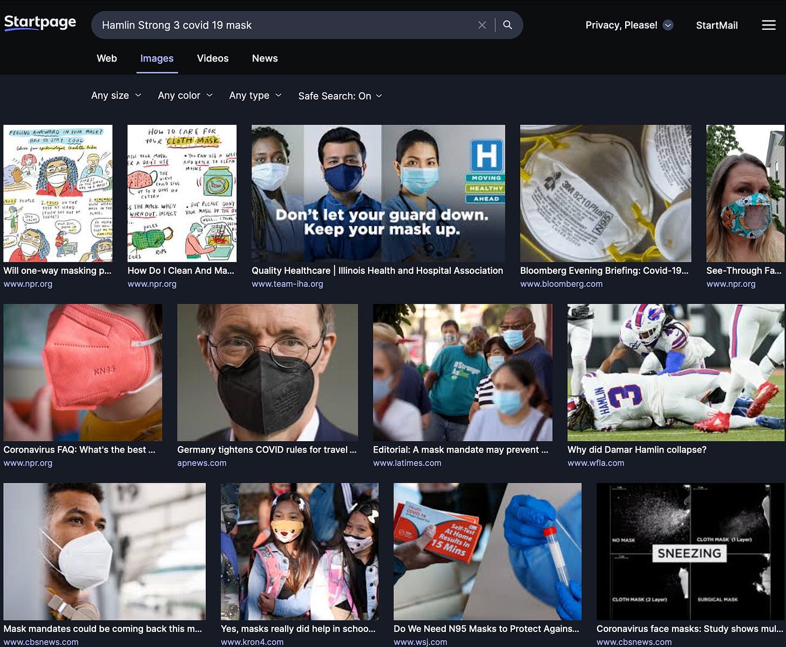The width and height of the screenshot is (786, 647).
Task: Click 'Editorial: A mask mandate may prevent' title
Action: 460,450
